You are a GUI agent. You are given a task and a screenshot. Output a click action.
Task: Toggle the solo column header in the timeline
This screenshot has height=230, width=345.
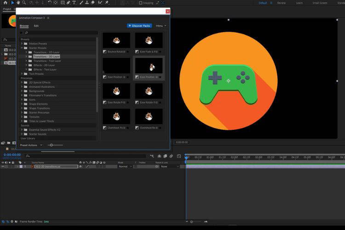(10, 162)
